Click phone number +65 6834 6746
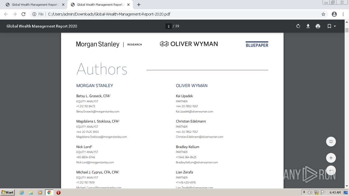Viewport: 349px width, 196px height. click(86, 157)
